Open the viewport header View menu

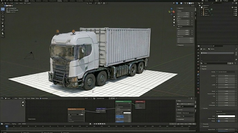click(x=17, y=3)
